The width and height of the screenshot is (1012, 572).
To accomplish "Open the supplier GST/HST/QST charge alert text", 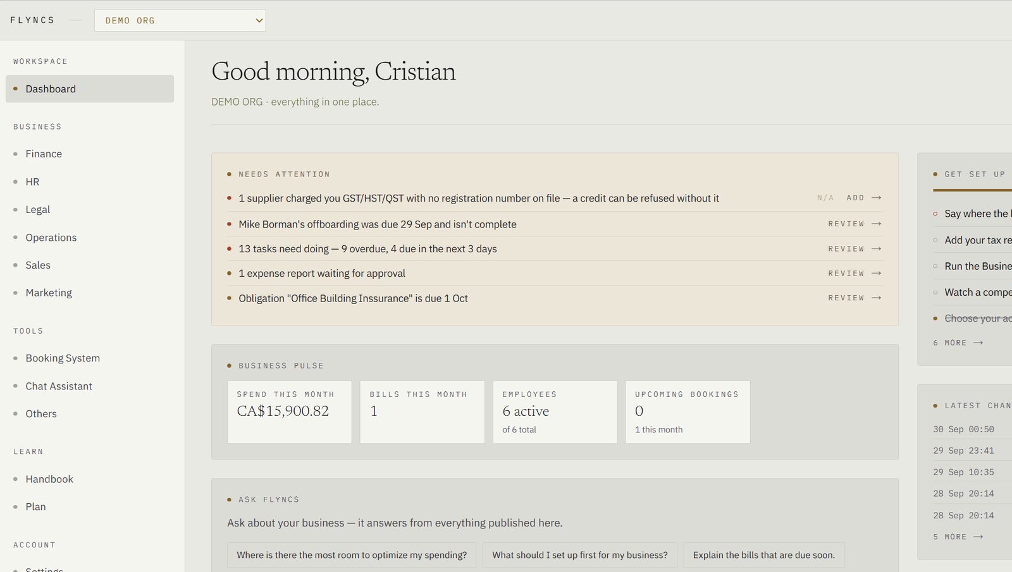I will click(479, 198).
